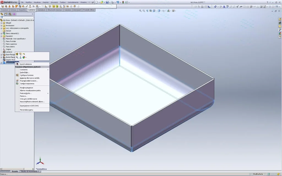The image size is (282, 176).
Task: Click the feature tree horizontal scrollbar
Action: 17,169
